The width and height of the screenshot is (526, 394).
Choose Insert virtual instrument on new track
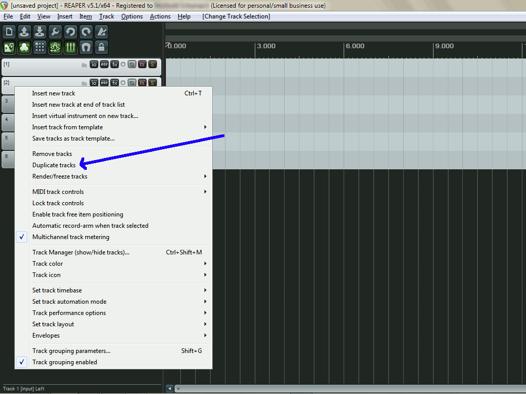click(114, 116)
